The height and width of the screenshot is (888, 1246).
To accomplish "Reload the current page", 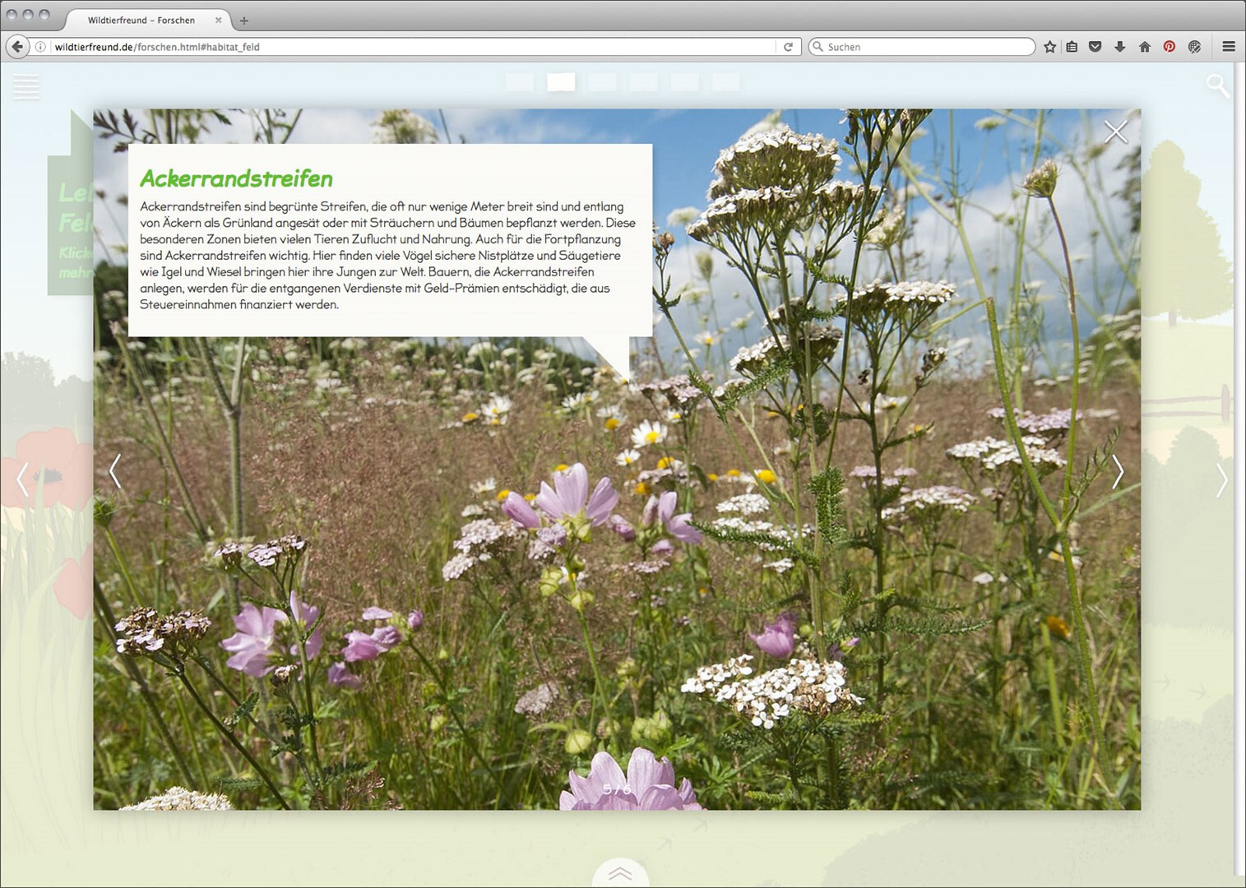I will pos(788,47).
